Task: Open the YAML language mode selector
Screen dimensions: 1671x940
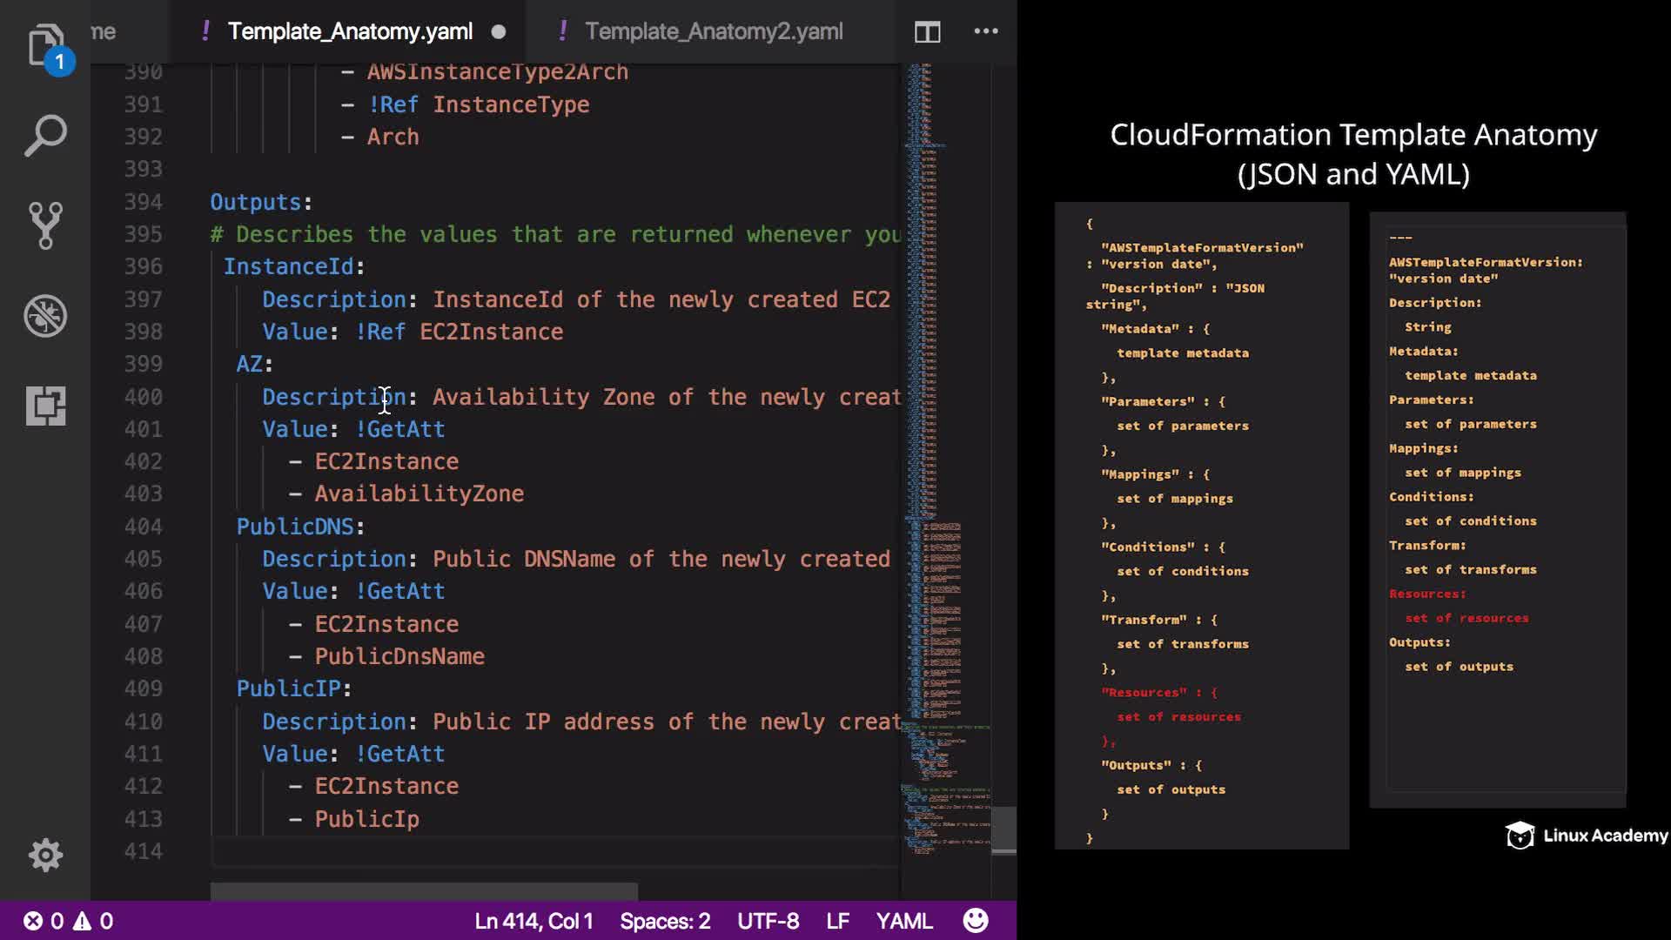Action: point(903,921)
